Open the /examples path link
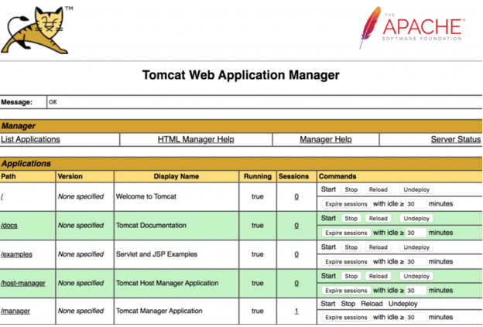Screen dimensions: 483x327 click(16, 254)
